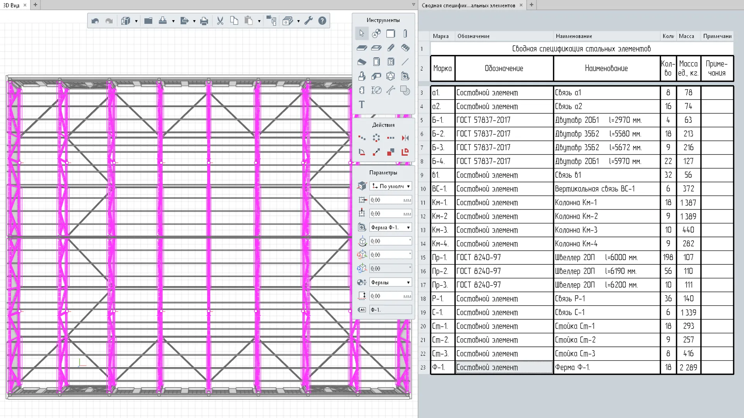Click the wrench settings icon
Screen dimensions: 744x418
pyautogui.click(x=308, y=21)
